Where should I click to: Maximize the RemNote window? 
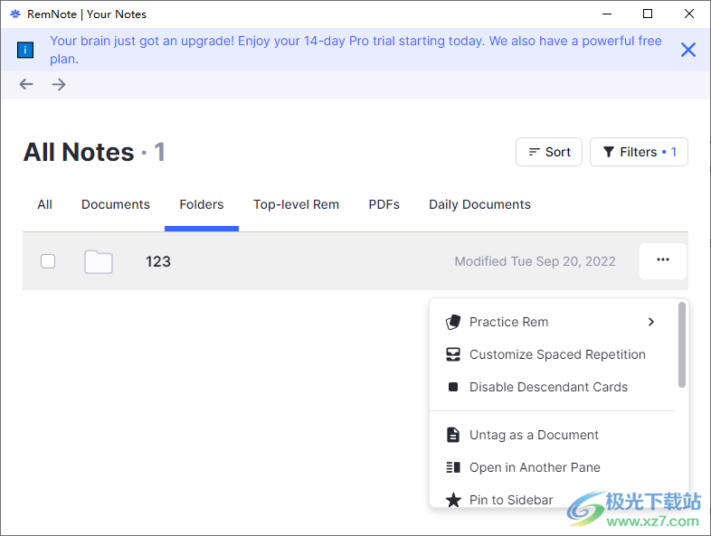click(x=648, y=14)
